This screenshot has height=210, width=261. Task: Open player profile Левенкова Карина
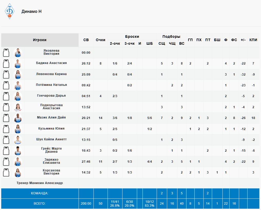(51, 74)
